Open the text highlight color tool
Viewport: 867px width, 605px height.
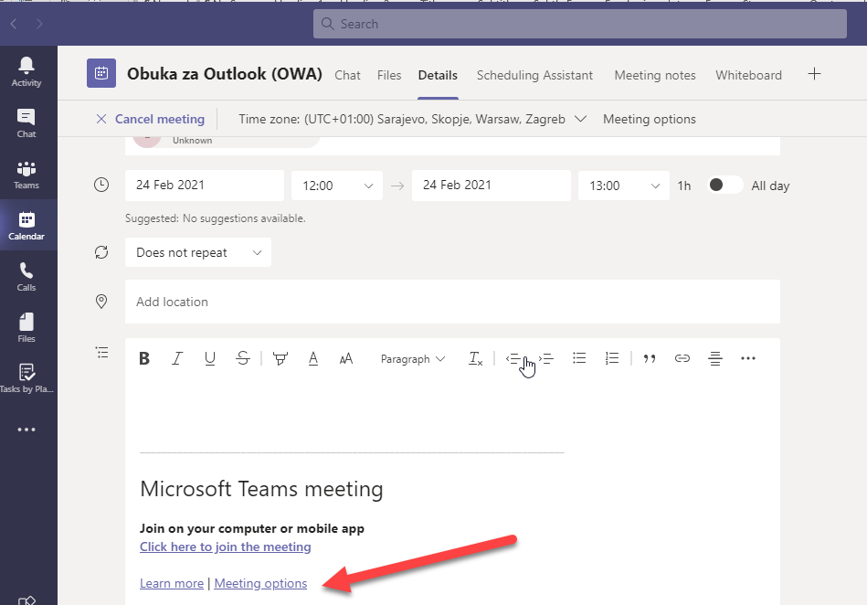[280, 359]
